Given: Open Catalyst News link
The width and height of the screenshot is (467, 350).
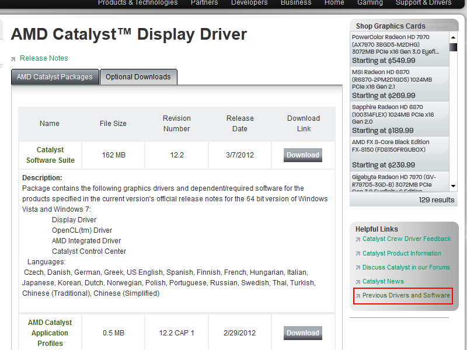Looking at the screenshot, I should tap(383, 281).
